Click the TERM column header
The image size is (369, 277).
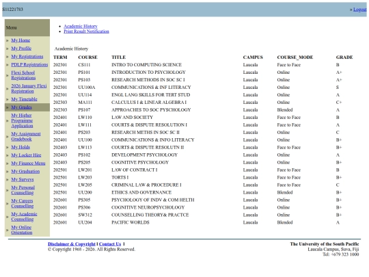[x=60, y=57]
